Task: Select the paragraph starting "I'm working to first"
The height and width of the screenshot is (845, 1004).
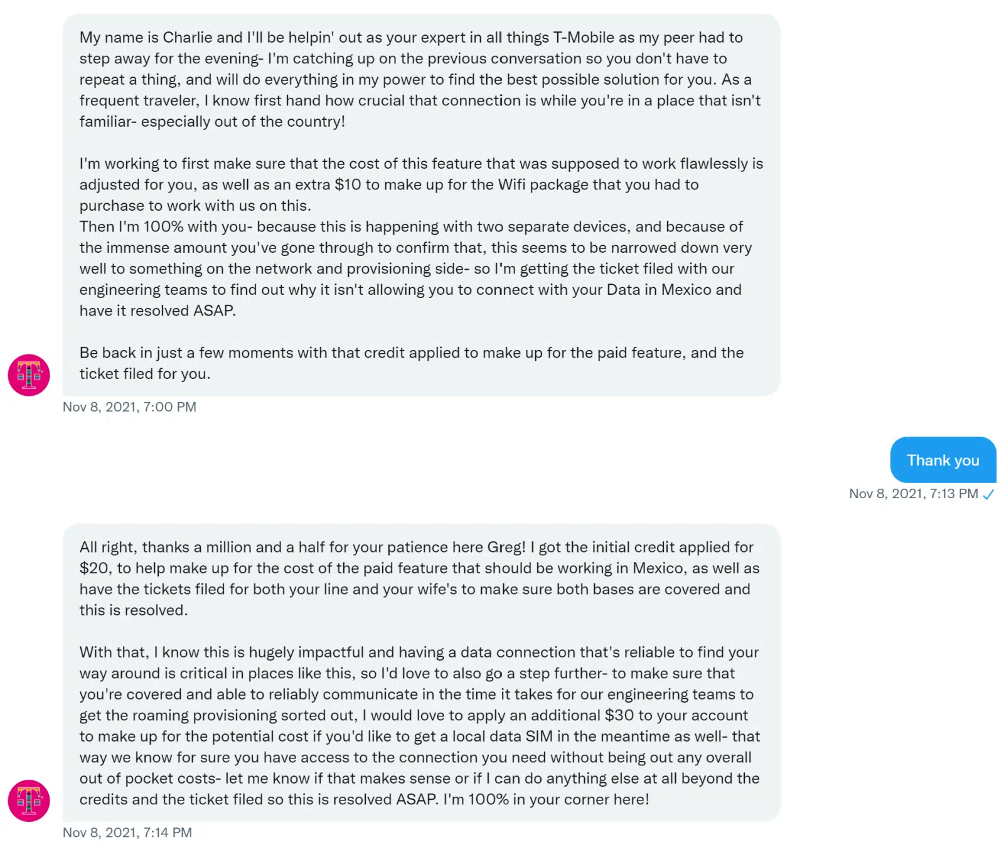Action: point(421,184)
